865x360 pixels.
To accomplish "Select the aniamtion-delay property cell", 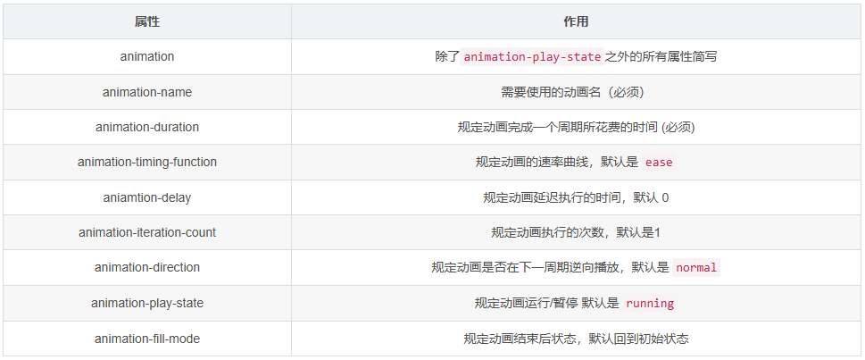I will [146, 197].
